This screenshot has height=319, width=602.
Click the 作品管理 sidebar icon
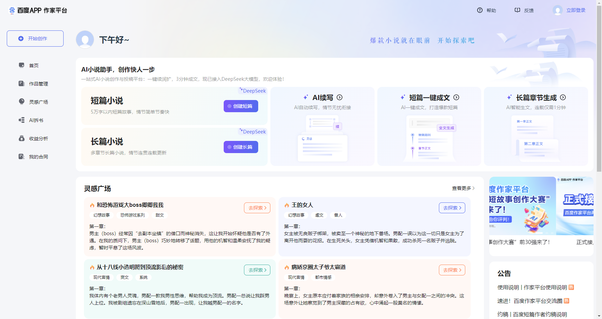tap(22, 83)
